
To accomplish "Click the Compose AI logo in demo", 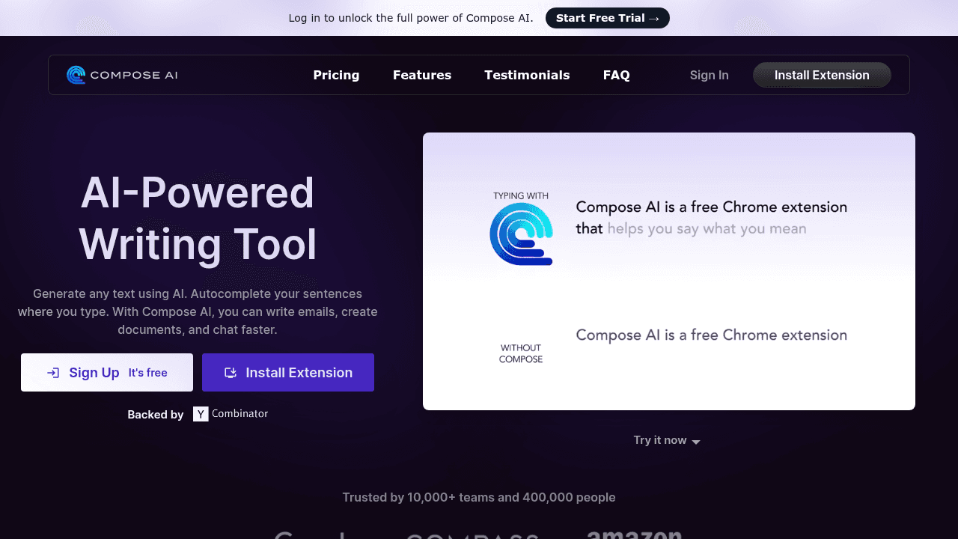I will (521, 234).
